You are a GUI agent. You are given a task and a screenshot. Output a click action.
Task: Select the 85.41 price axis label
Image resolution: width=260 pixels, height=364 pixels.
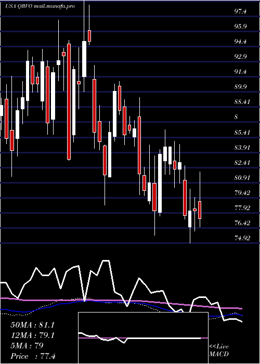pos(242,133)
